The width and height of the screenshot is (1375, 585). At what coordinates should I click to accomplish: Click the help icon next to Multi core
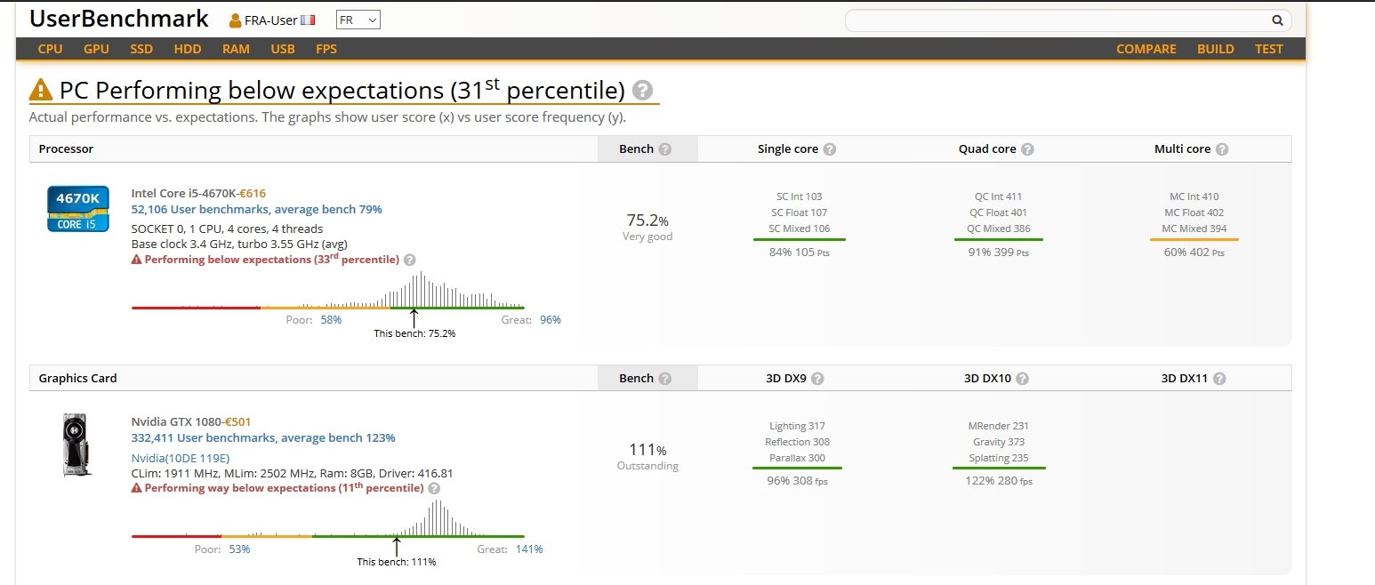pyautogui.click(x=1221, y=149)
